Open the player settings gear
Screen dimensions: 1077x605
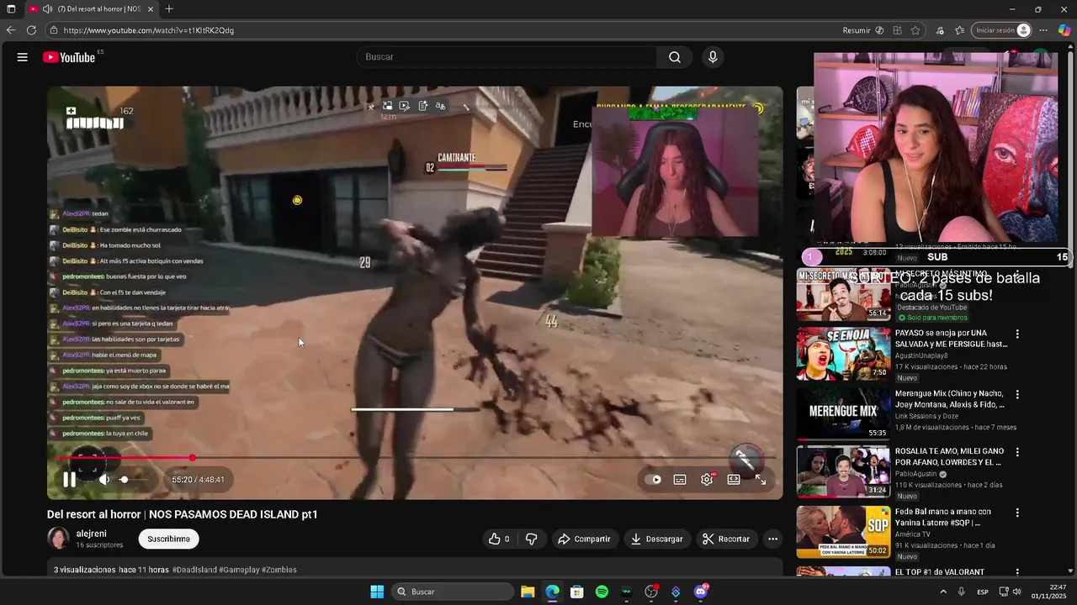(x=707, y=480)
